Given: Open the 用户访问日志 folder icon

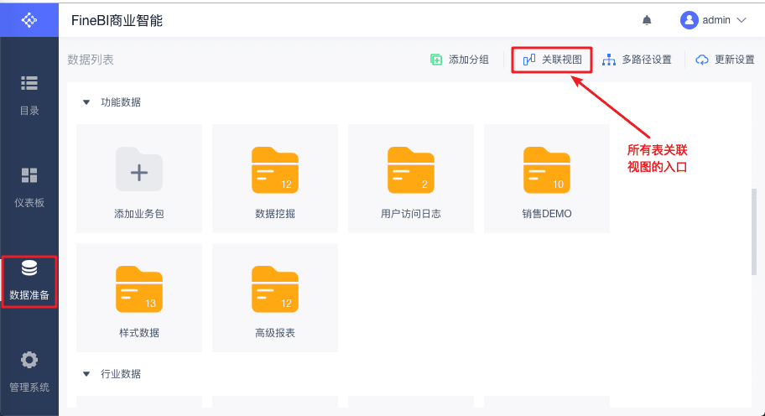Looking at the screenshot, I should point(411,169).
